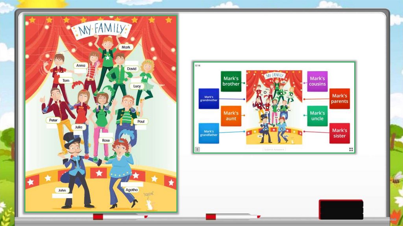Select the red Mark's parents tile

pos(340,99)
